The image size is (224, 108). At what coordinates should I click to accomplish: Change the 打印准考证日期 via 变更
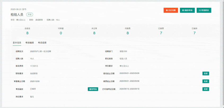click(x=205, y=89)
